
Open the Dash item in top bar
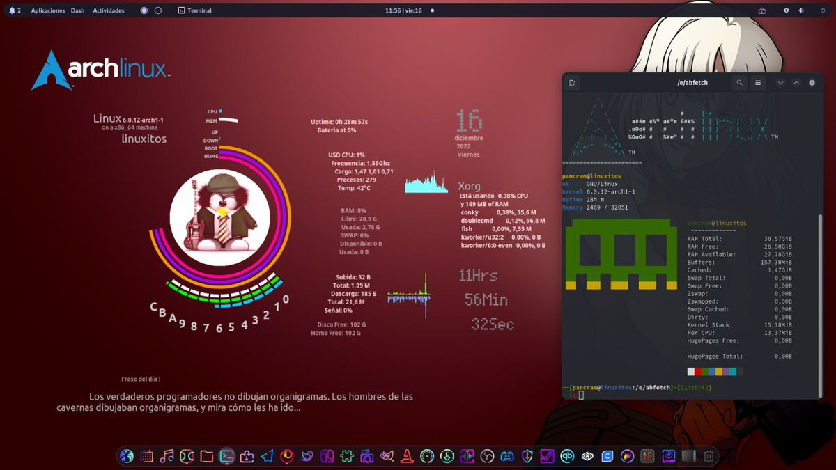pos(77,10)
